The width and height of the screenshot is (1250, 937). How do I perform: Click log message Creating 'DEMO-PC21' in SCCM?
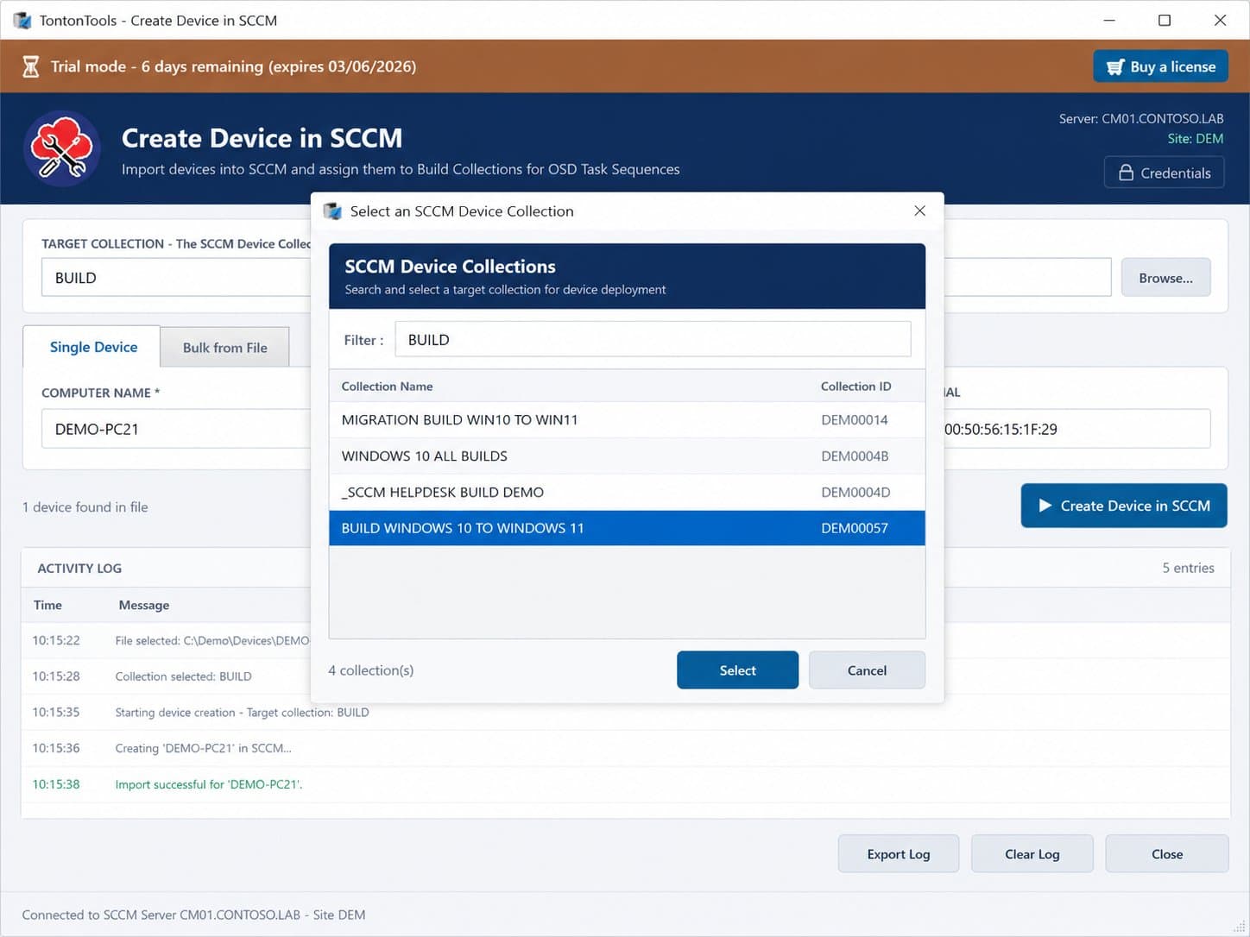pyautogui.click(x=203, y=748)
